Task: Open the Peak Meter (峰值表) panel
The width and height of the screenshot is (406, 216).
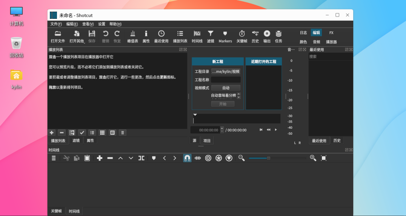Action: point(132,37)
